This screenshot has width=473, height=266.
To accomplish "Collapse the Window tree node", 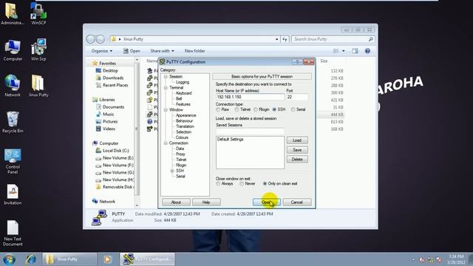I will pyautogui.click(x=166, y=110).
